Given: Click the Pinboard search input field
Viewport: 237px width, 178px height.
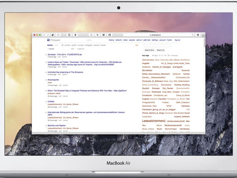Looking at the screenshot, I should [157, 46].
